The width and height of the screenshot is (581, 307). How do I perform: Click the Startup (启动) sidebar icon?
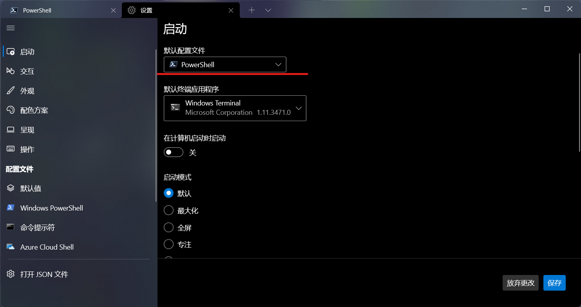point(11,52)
